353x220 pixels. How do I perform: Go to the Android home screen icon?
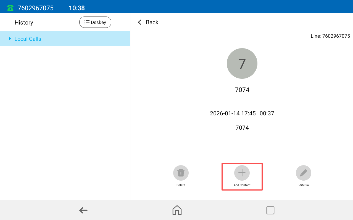[177, 210]
